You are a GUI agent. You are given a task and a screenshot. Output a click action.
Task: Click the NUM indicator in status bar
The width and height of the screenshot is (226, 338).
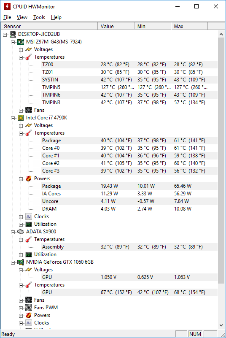click(x=195, y=334)
